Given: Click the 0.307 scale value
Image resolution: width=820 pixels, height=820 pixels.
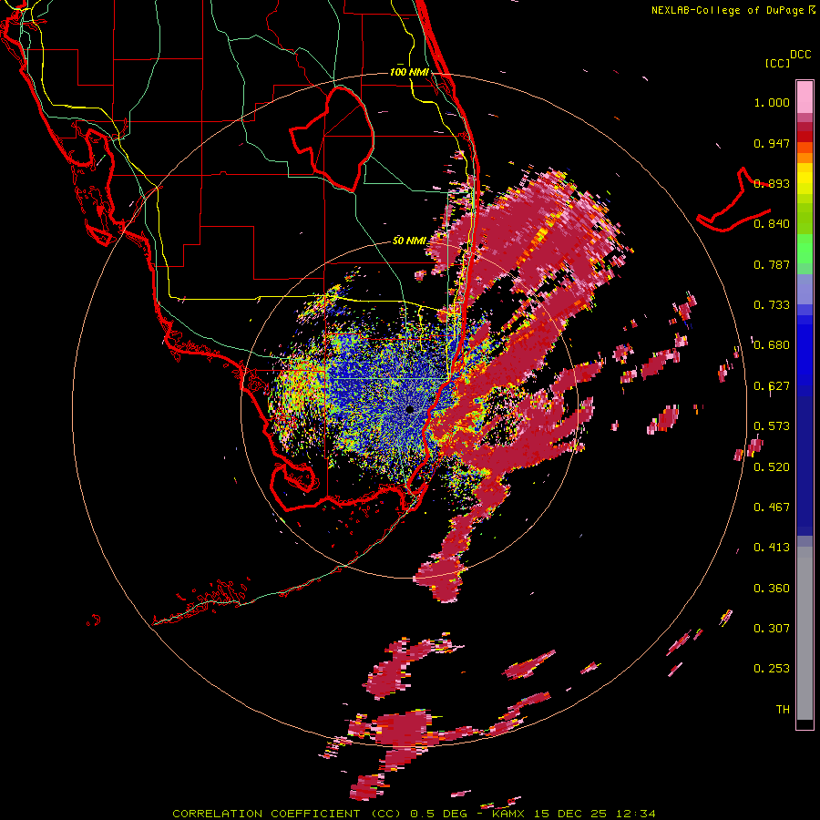Looking at the screenshot, I should 772,628.
